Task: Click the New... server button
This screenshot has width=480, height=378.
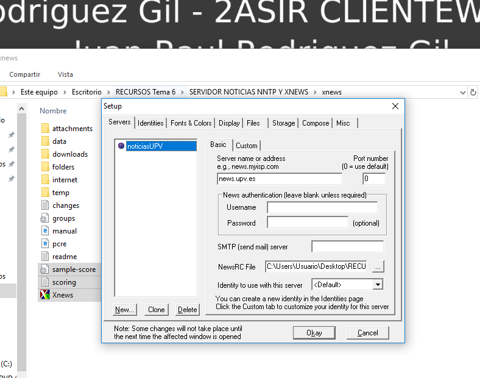Action: pos(125,310)
